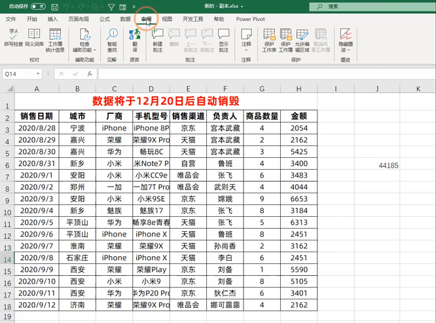436x323 pixels.
Task: Switch to the 数据 tab
Action: point(126,19)
